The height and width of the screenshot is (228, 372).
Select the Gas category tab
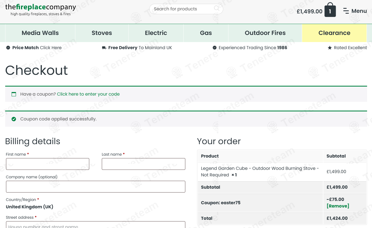pos(206,33)
